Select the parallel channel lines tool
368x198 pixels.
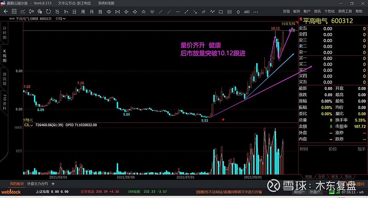(204, 12)
